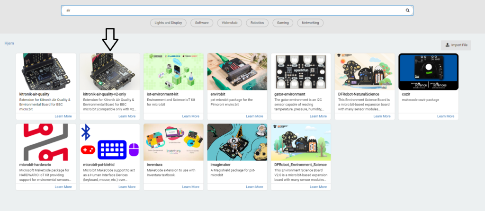Open the cozir extension thumbnail
This screenshot has width=485, height=211.
tap(428, 71)
